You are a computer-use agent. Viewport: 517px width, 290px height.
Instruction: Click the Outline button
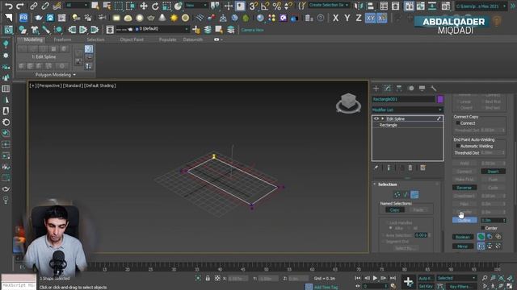click(464, 220)
